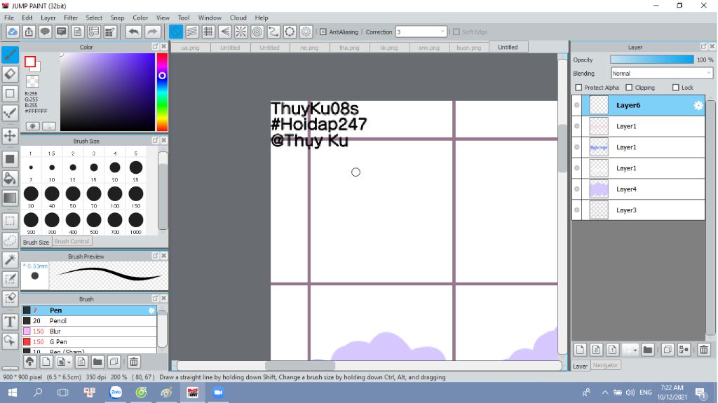This screenshot has height=403, width=718.
Task: Open Zoom from the taskbar
Action: point(218,392)
